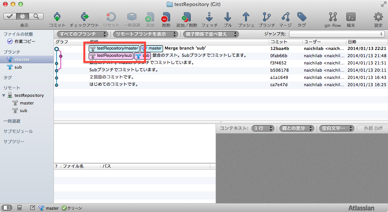Screen dimensions: 388x212
Task: Switch to search view (magnifier segment)
Action: pyautogui.click(x=36, y=16)
